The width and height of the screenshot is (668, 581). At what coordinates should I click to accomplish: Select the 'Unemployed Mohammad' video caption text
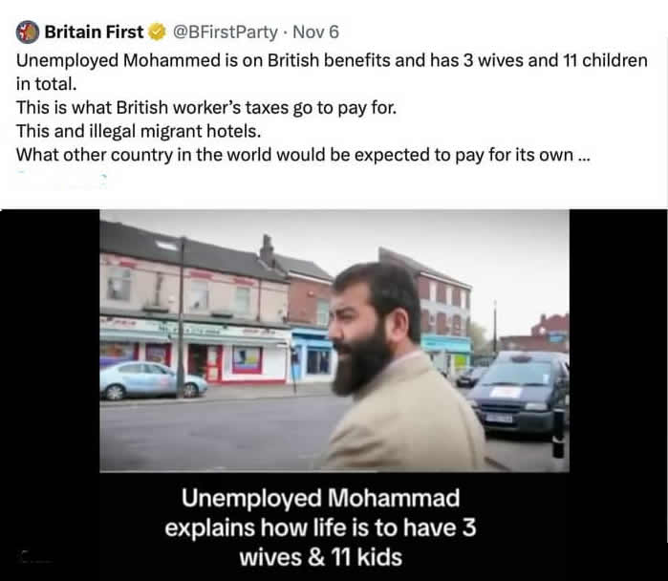click(320, 498)
